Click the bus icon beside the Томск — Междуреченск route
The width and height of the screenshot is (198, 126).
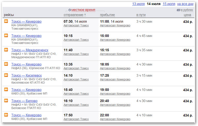pyautogui.click(x=6, y=50)
